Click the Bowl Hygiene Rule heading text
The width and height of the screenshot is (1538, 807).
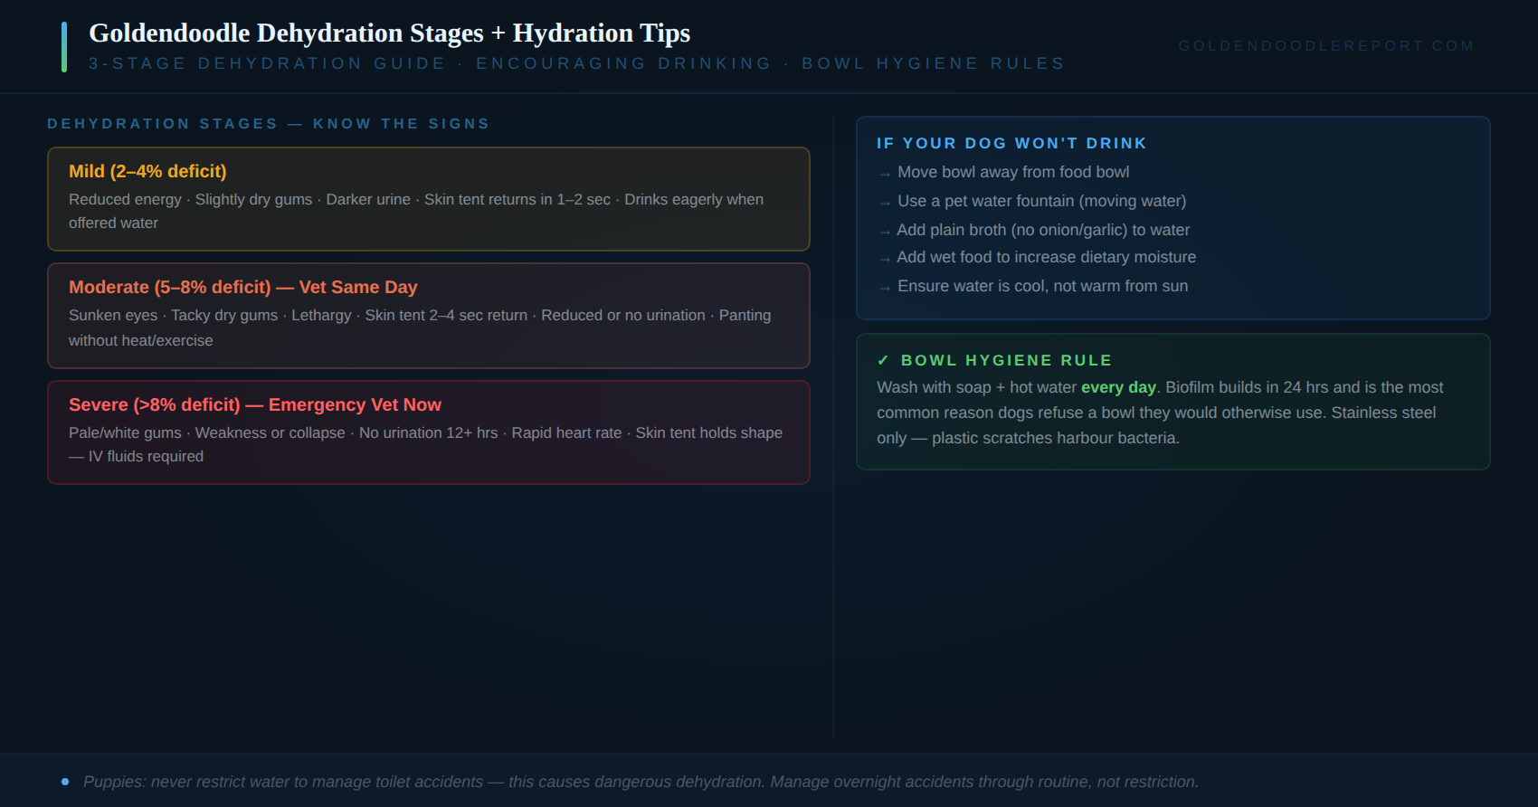coord(1006,360)
